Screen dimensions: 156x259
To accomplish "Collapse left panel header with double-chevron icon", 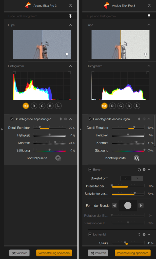I will pos(71,6).
